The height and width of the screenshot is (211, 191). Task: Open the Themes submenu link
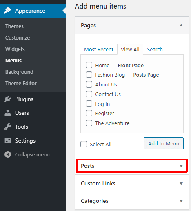(14, 26)
